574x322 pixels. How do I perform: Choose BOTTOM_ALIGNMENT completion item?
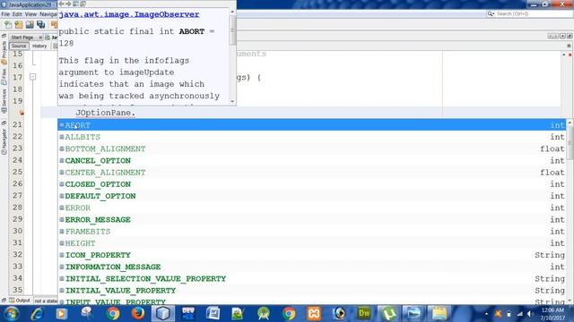tap(312, 148)
